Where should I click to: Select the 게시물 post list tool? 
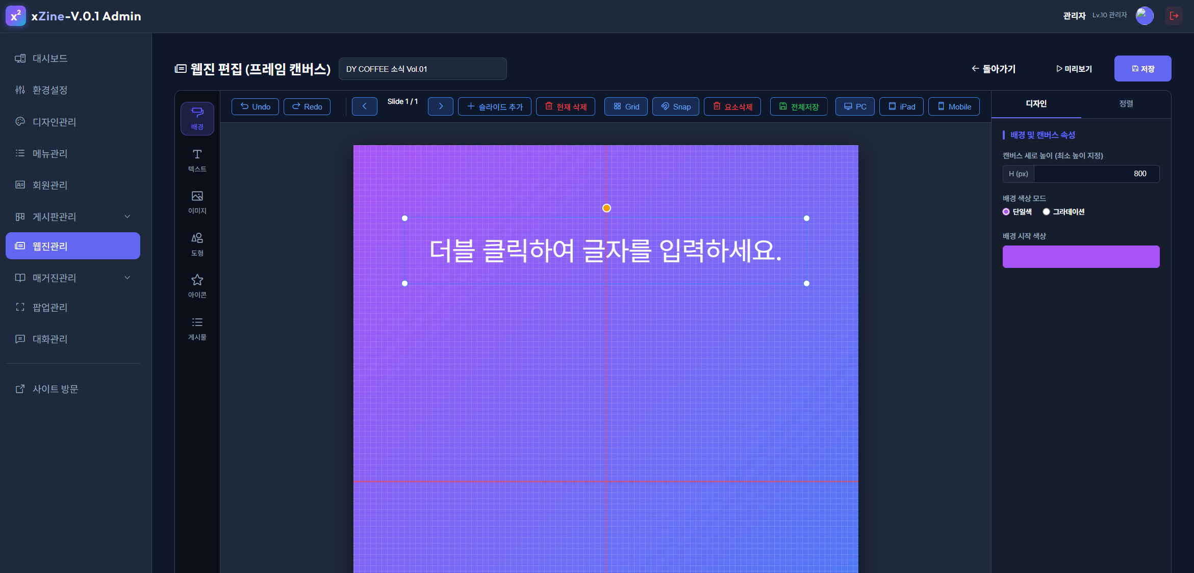197,329
